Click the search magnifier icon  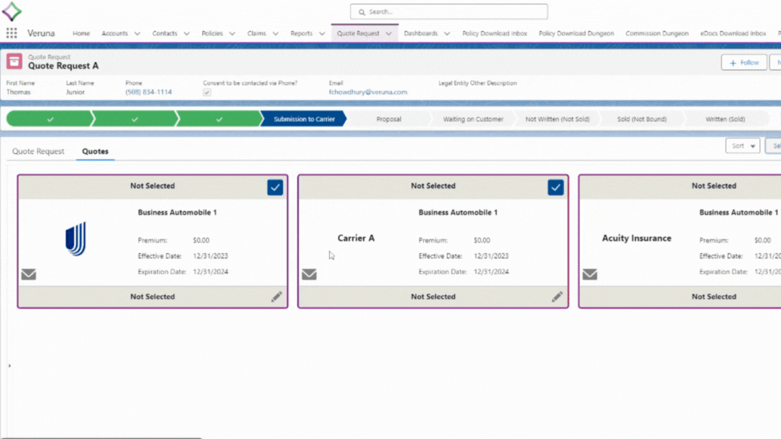tap(361, 12)
